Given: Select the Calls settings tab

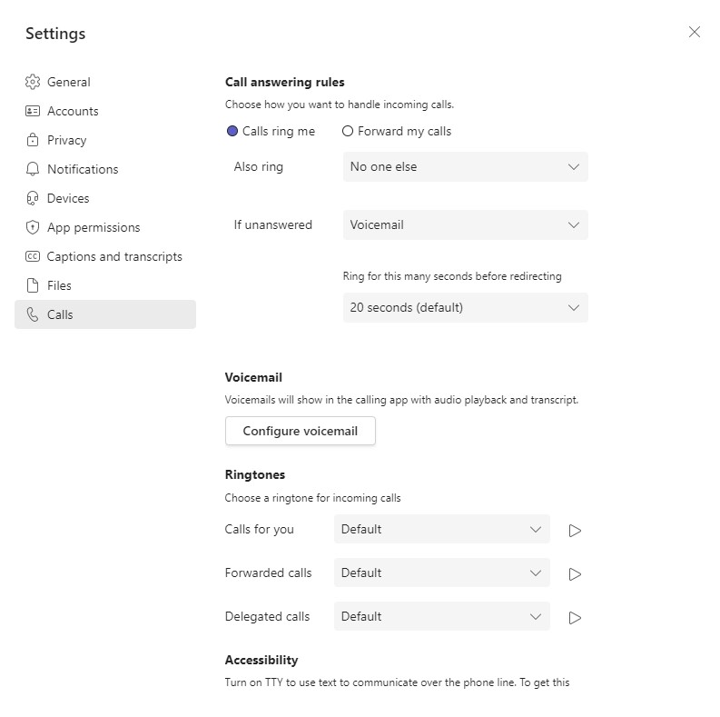Looking at the screenshot, I should (x=105, y=314).
